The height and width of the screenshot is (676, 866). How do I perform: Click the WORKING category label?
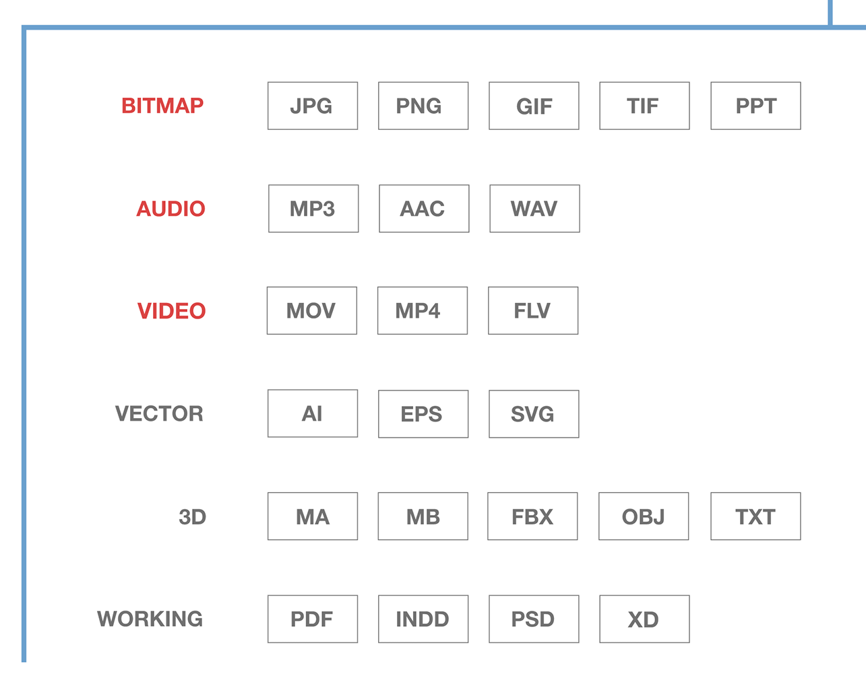[150, 619]
